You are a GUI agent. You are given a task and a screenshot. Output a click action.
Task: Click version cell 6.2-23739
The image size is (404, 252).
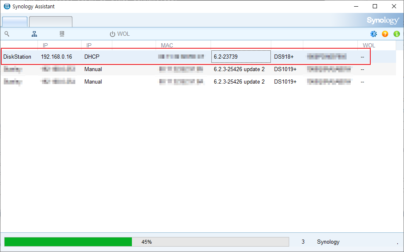[241, 57]
